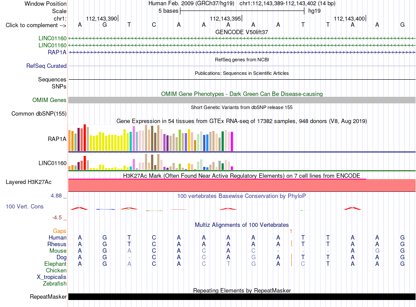Click the RefSeq Curated track label

coord(46,66)
